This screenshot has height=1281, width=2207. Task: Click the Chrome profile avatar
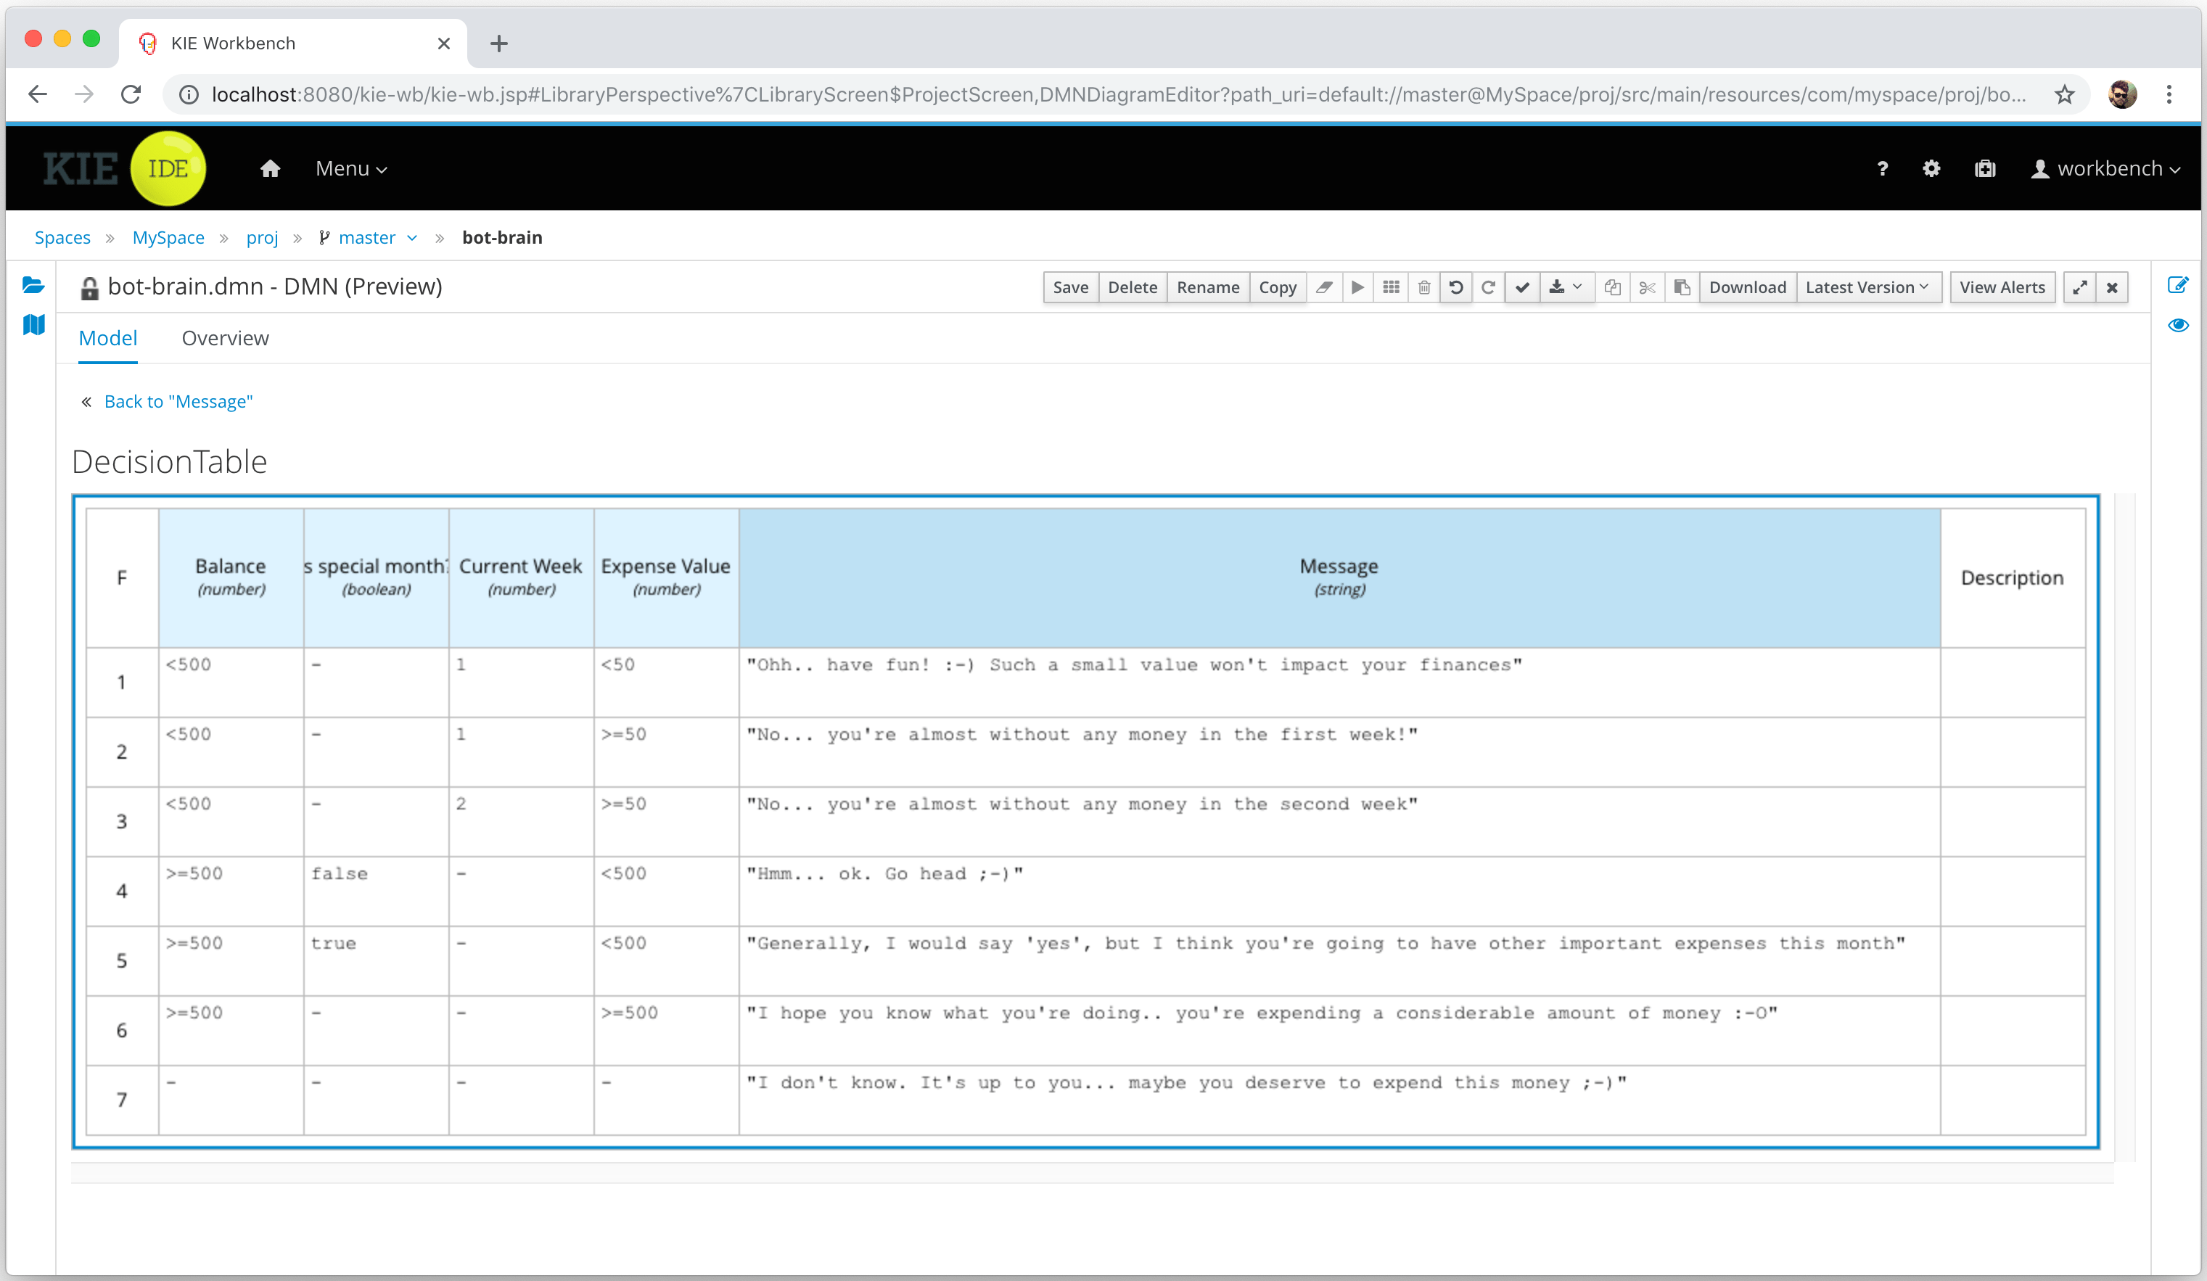2121,94
